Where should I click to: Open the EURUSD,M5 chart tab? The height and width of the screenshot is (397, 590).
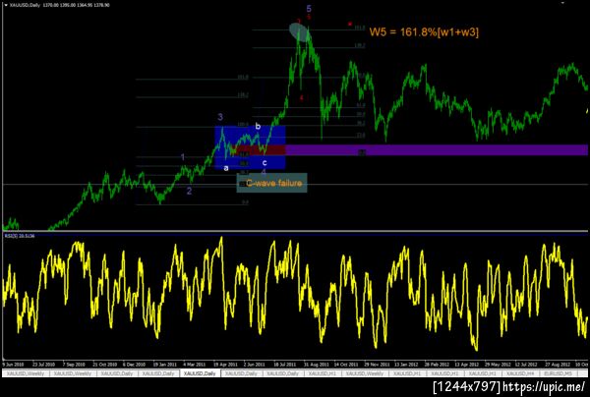(x=559, y=373)
